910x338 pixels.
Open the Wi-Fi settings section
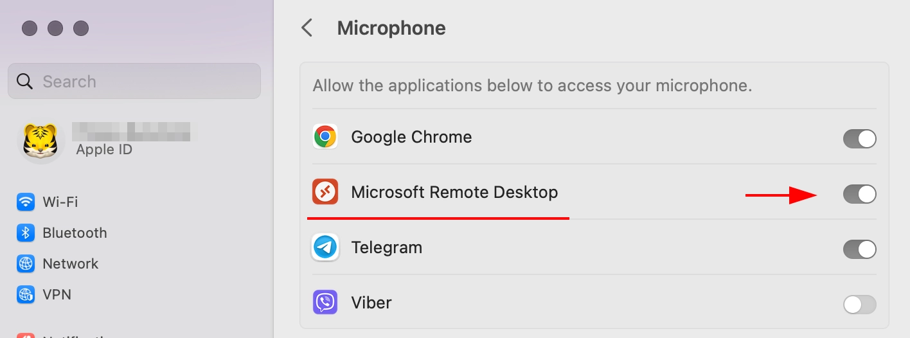click(x=60, y=202)
